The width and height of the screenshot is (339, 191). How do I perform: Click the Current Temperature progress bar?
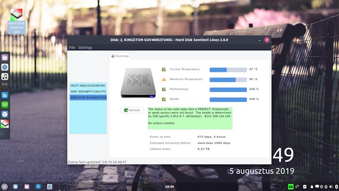point(228,70)
